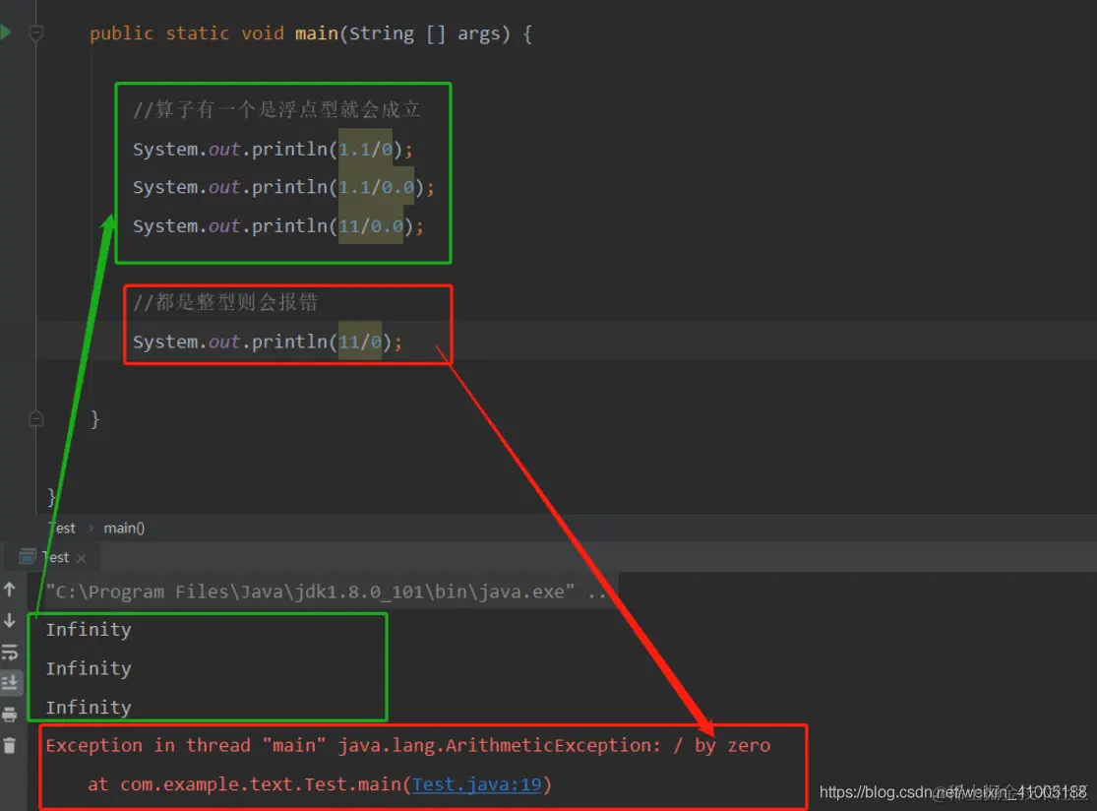Click the comment above the integer division
The image size is (1097, 811).
click(x=225, y=302)
